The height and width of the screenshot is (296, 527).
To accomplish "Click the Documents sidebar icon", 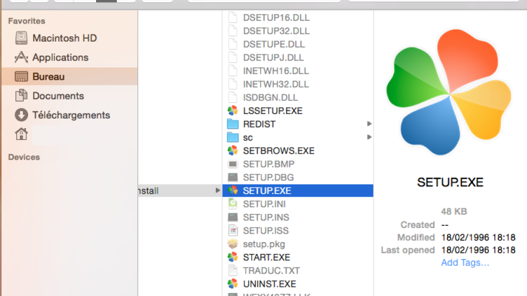I will pyautogui.click(x=21, y=95).
